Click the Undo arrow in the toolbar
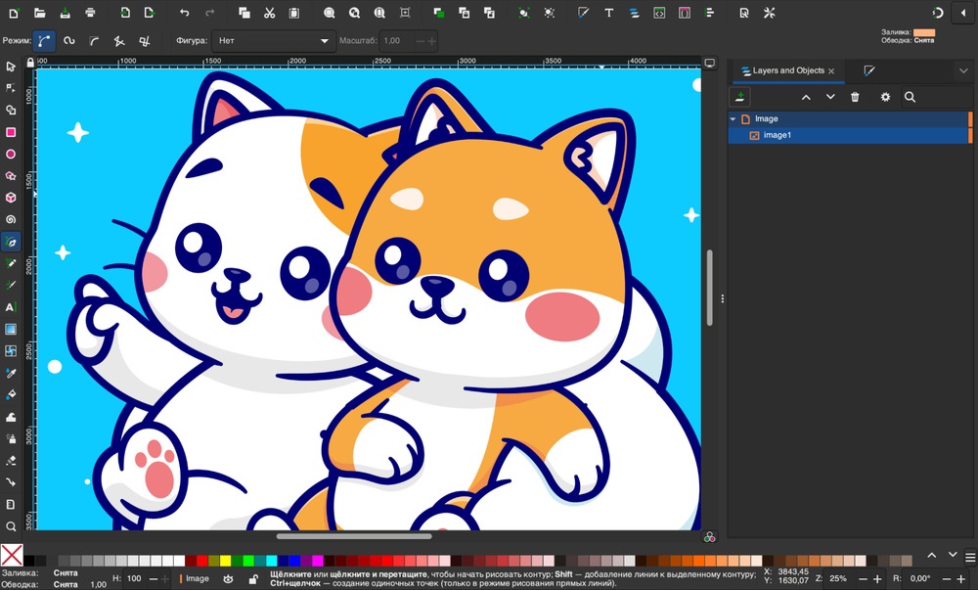The height and width of the screenshot is (590, 978). [183, 13]
